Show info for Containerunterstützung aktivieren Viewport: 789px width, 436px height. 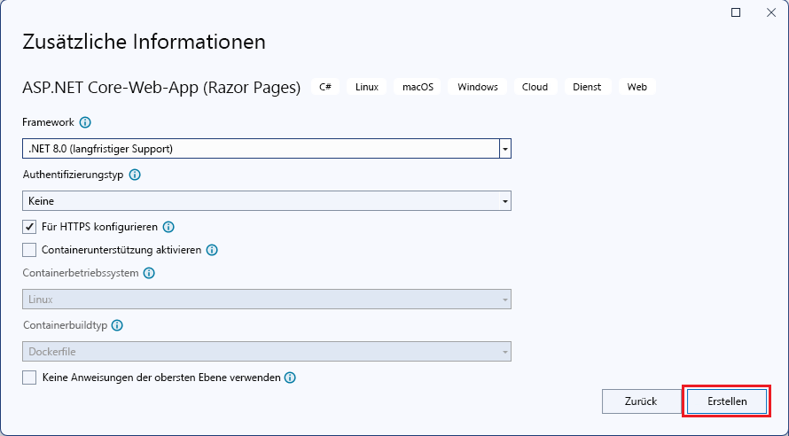213,250
